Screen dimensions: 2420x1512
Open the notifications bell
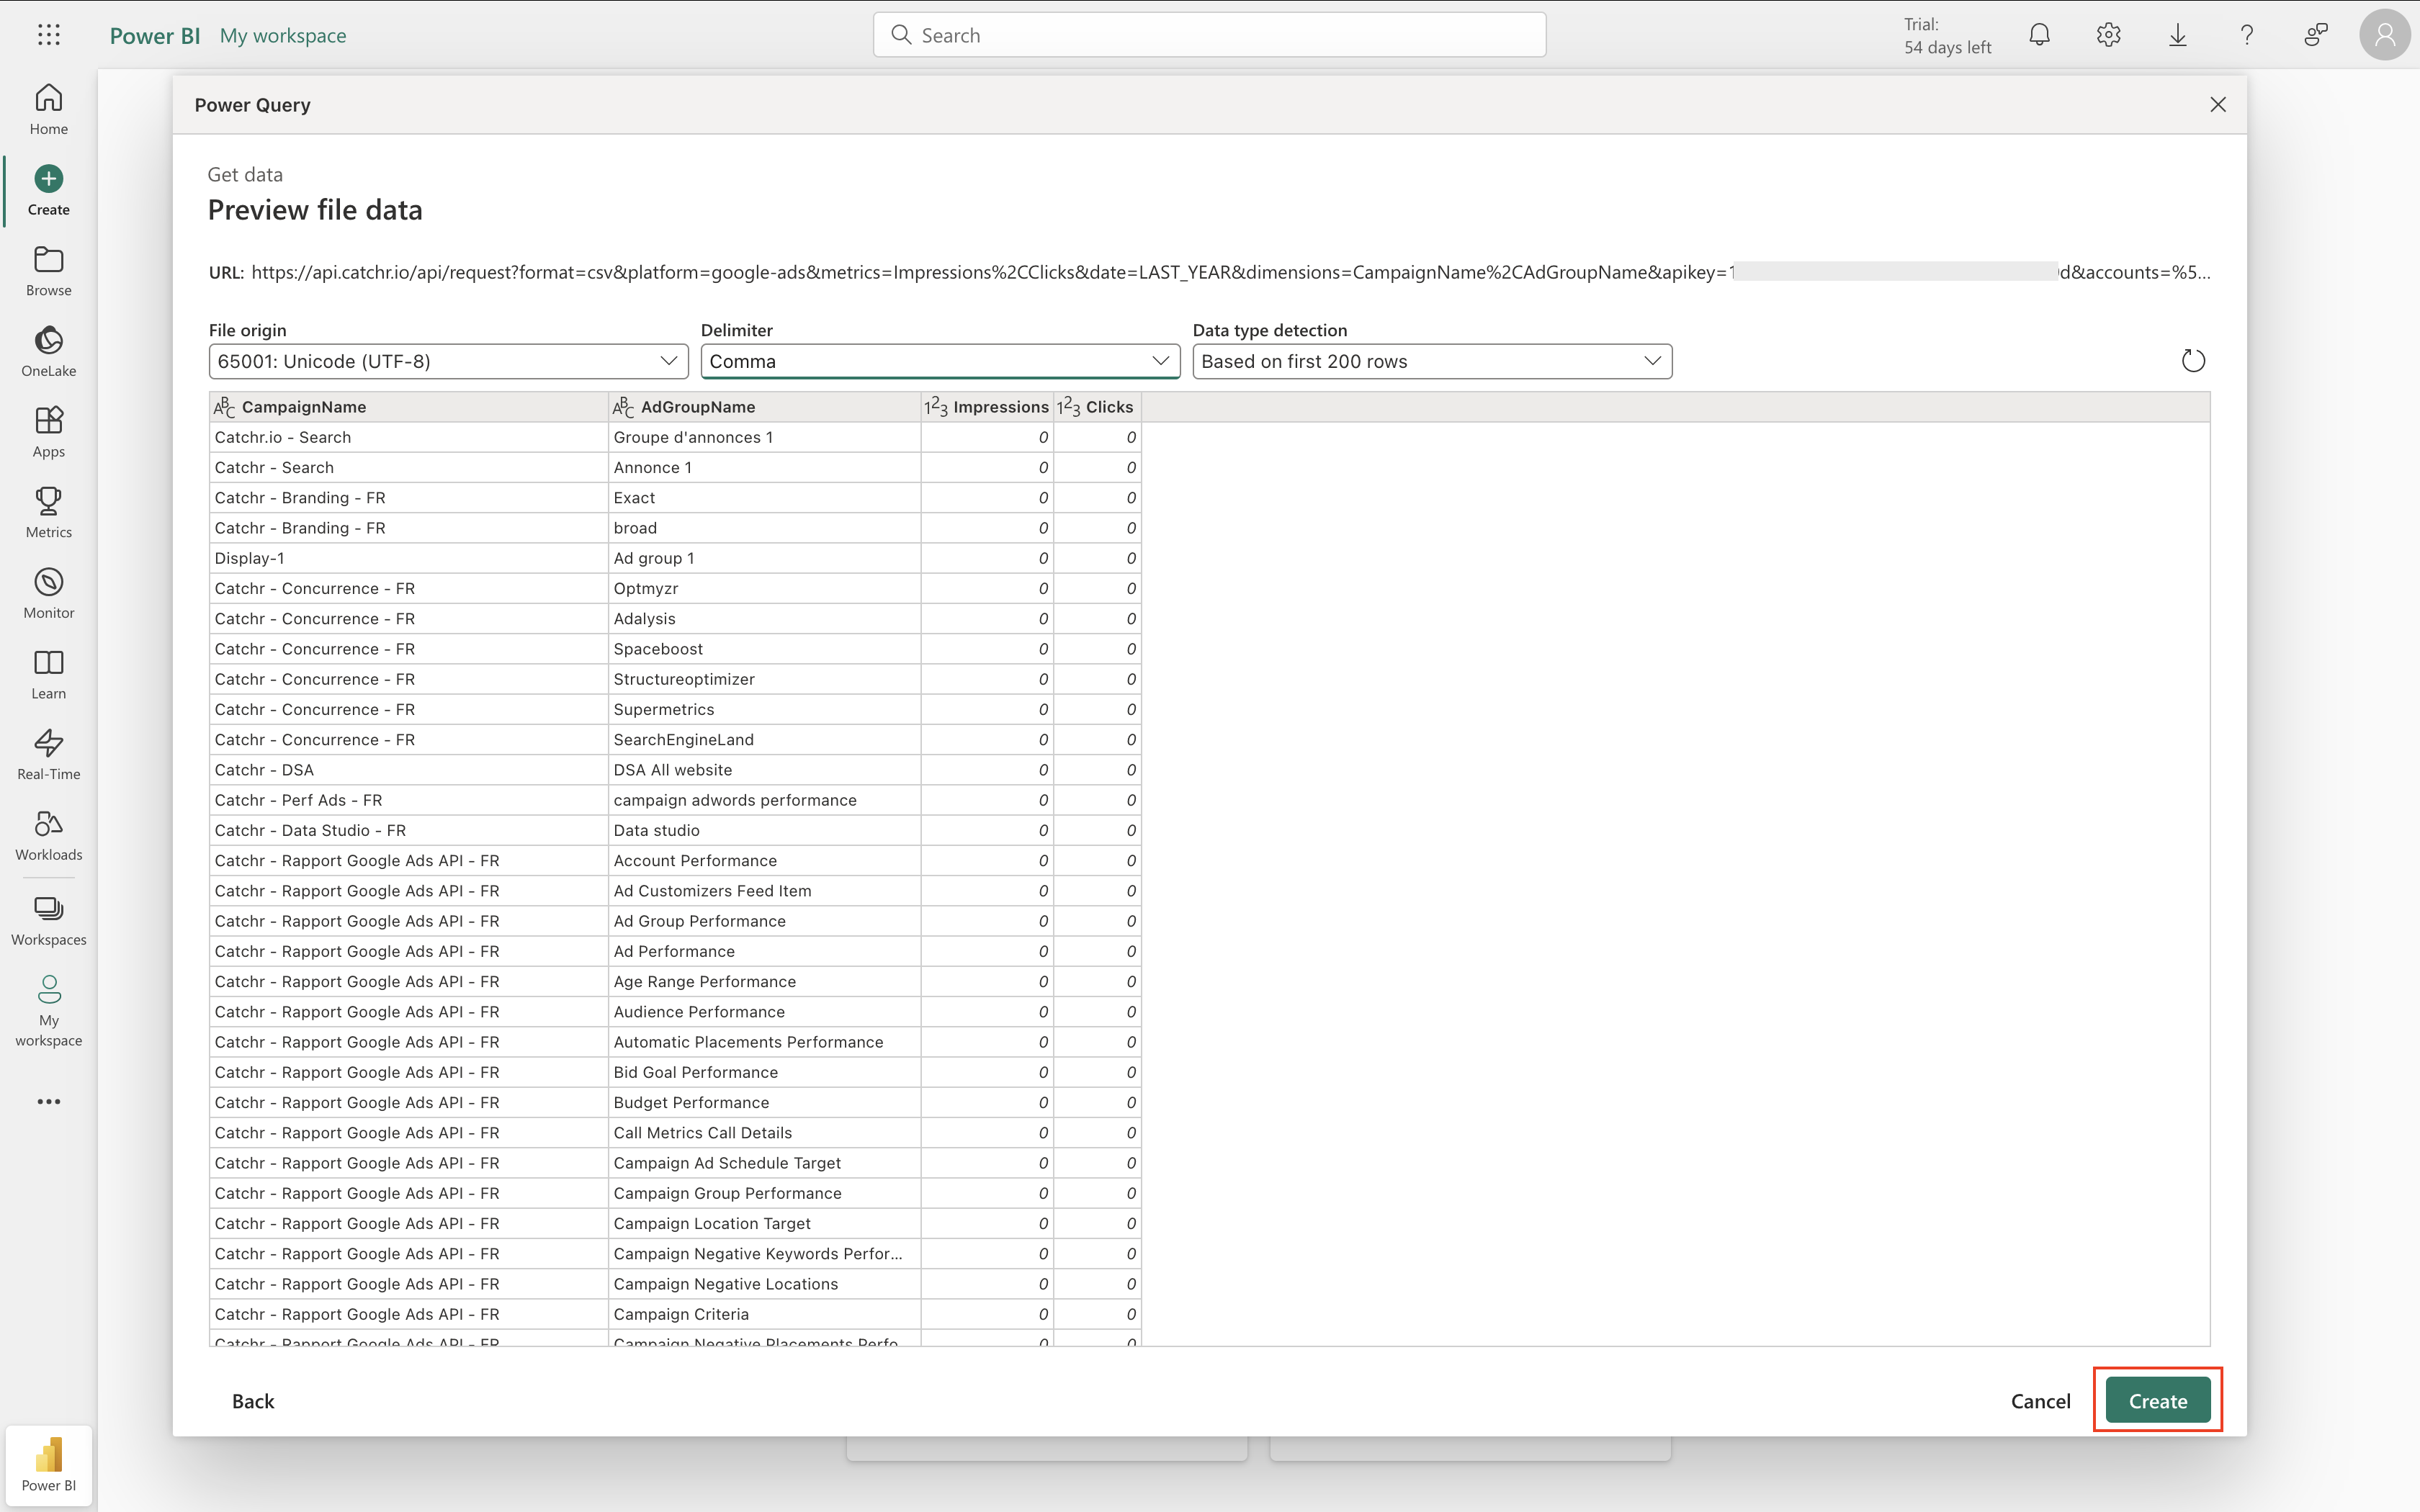[2039, 35]
